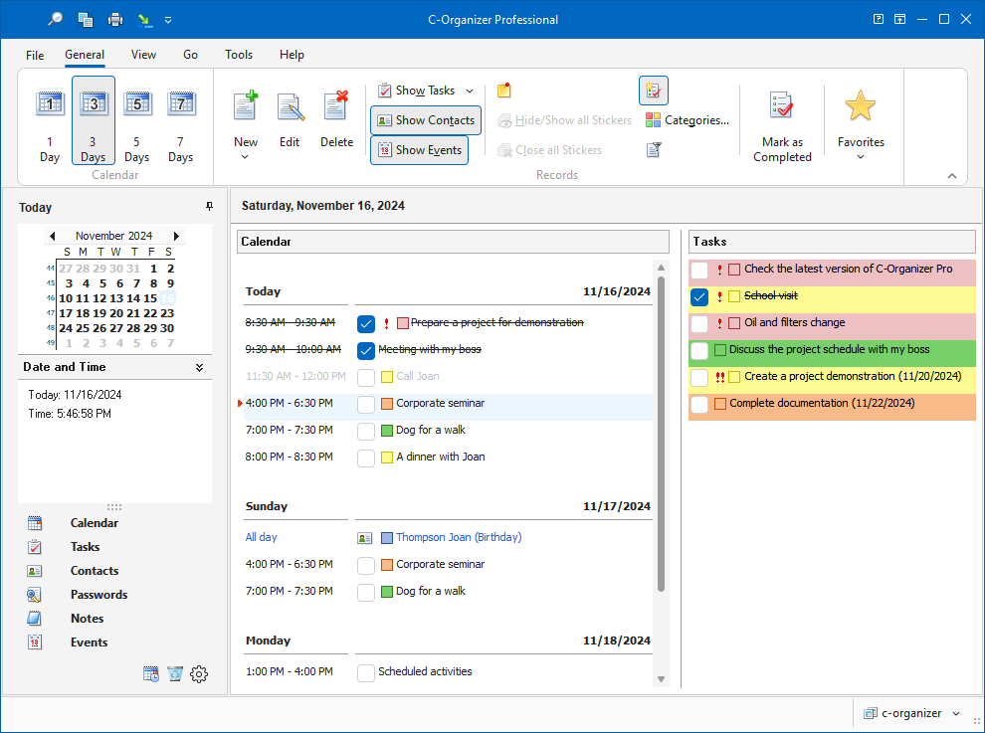Image resolution: width=985 pixels, height=733 pixels.
Task: Open the General ribbon tab
Action: 85,55
